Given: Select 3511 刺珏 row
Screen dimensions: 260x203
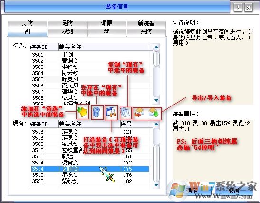Looking at the screenshot, I should pos(90,156).
